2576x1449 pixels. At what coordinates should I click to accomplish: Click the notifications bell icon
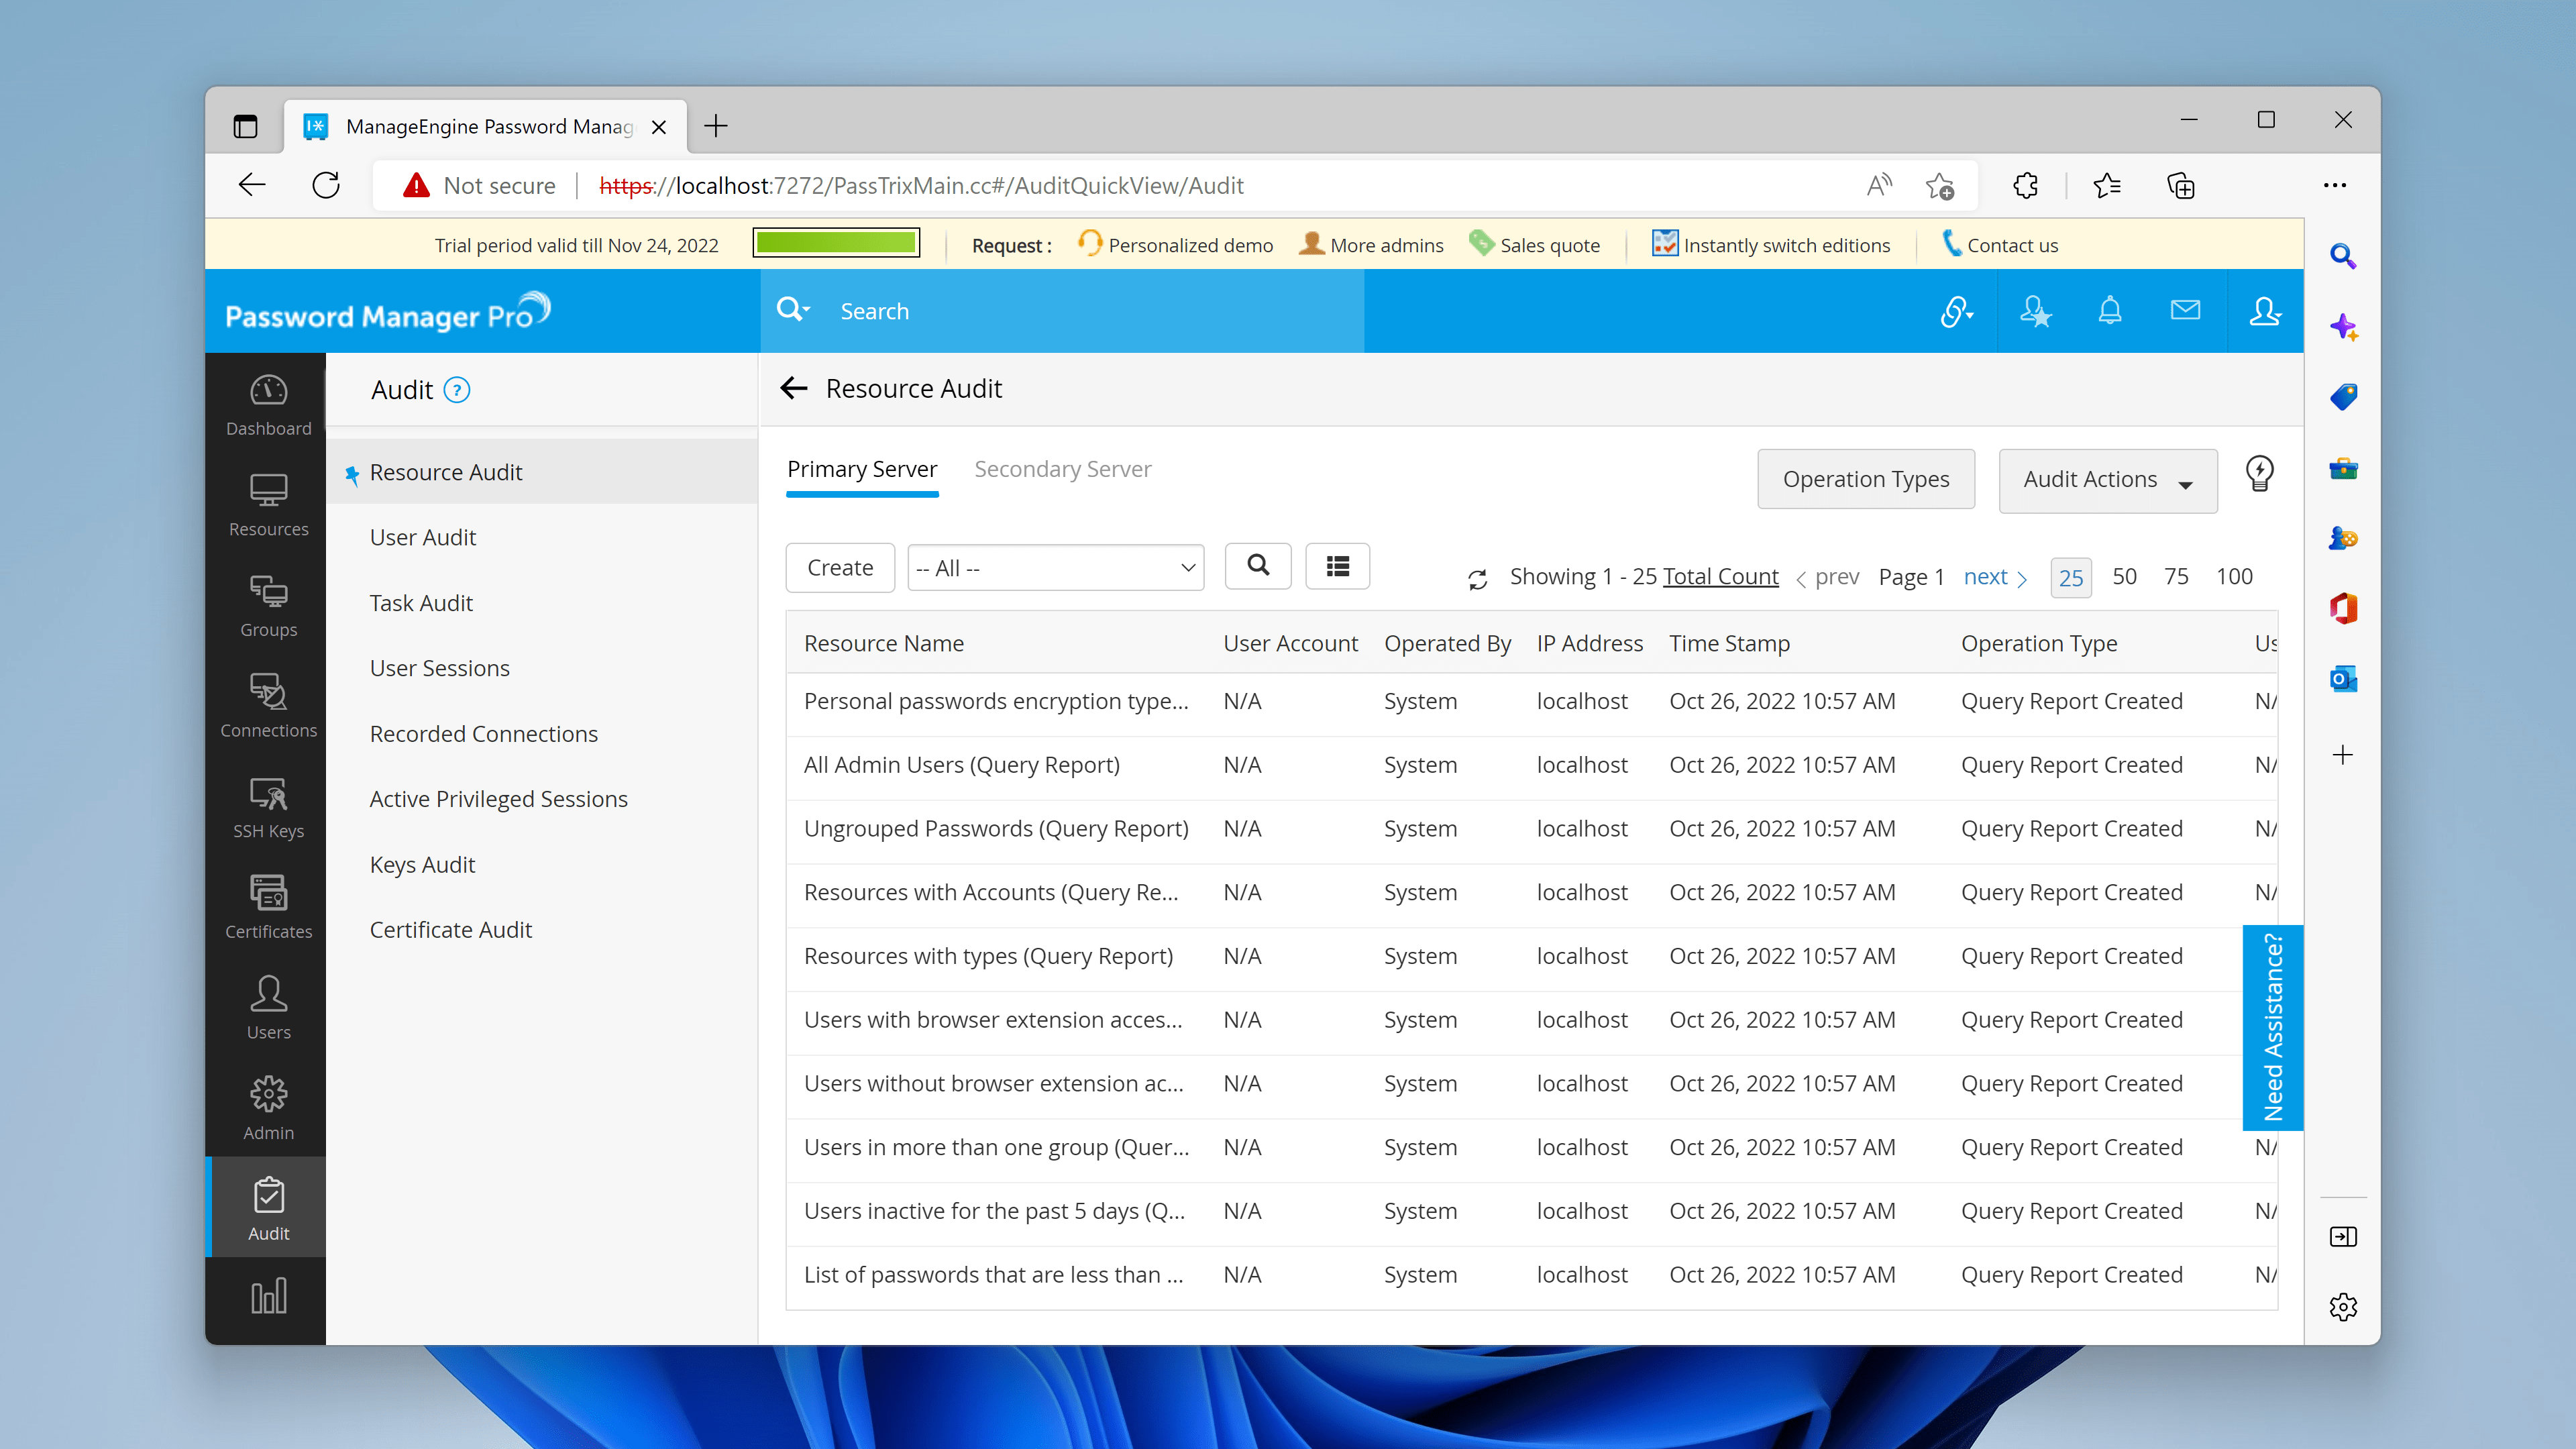pos(2109,311)
